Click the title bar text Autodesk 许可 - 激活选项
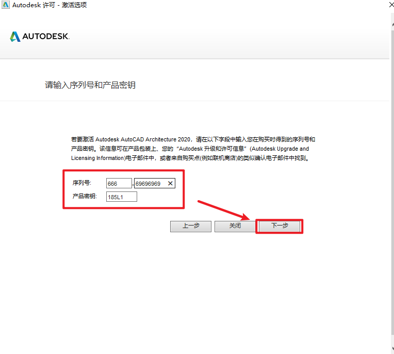This screenshot has height=354, width=394. point(50,5)
